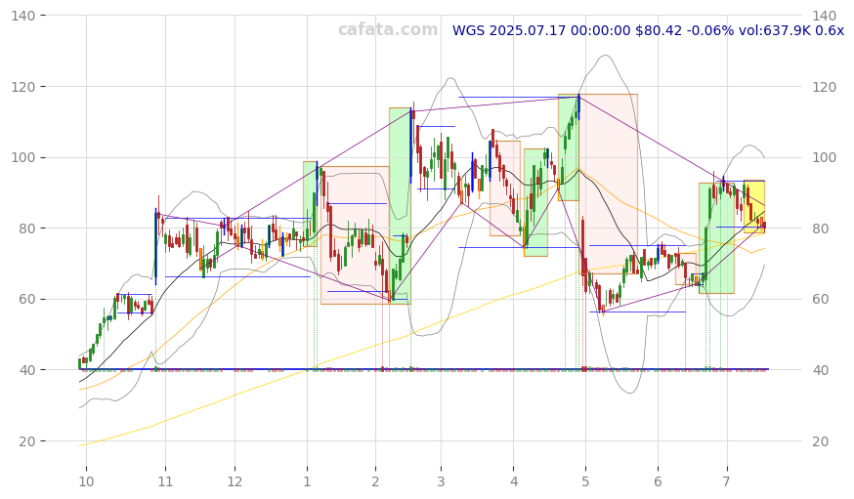Click the 80 label on left axis

point(26,229)
